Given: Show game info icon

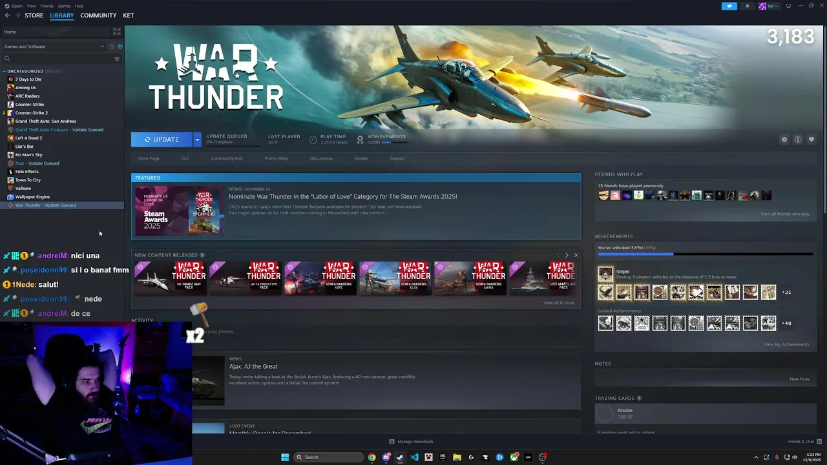Looking at the screenshot, I should point(798,139).
